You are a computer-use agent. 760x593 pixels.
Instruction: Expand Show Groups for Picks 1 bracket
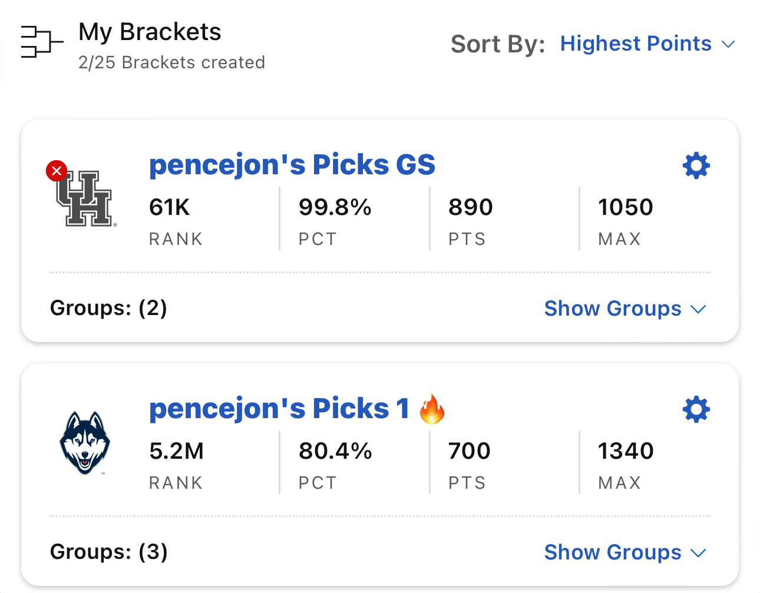point(625,552)
